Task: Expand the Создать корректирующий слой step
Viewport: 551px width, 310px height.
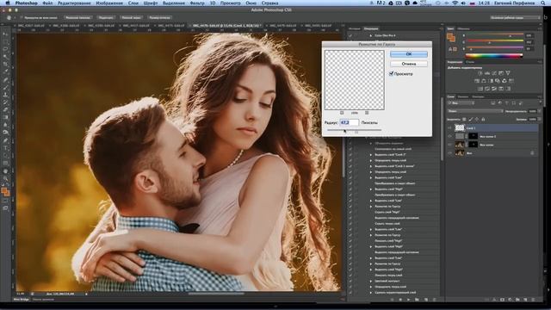Action: [371, 292]
